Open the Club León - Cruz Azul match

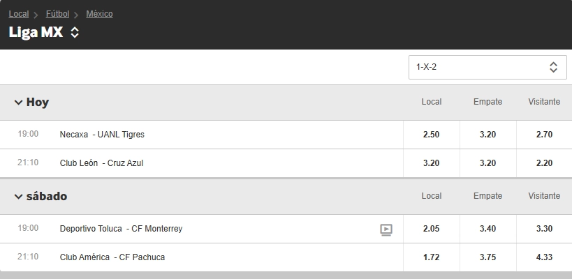tap(101, 163)
